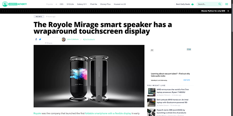Open the hamburger menu icon

coord(226,4)
